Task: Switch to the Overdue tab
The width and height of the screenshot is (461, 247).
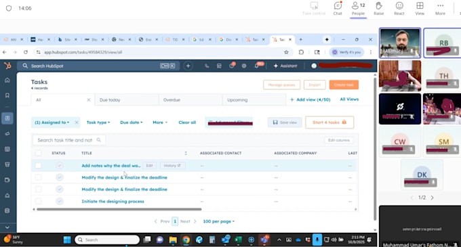Action: click(191, 99)
